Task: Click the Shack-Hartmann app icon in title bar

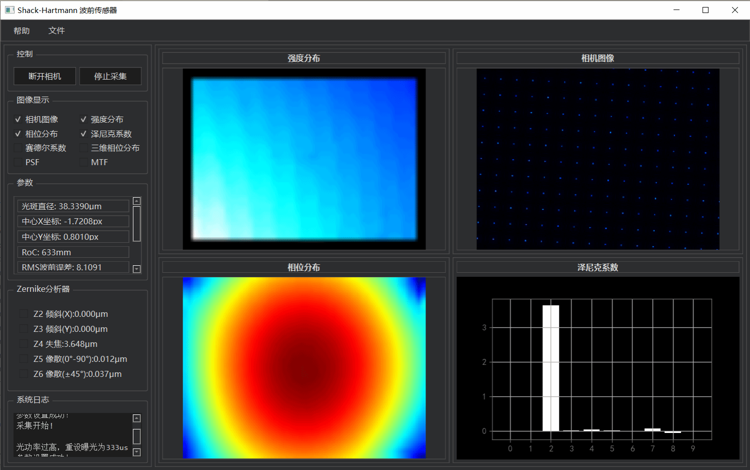Action: tap(9, 10)
